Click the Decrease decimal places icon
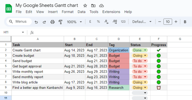192x100 pixels. (106, 22)
